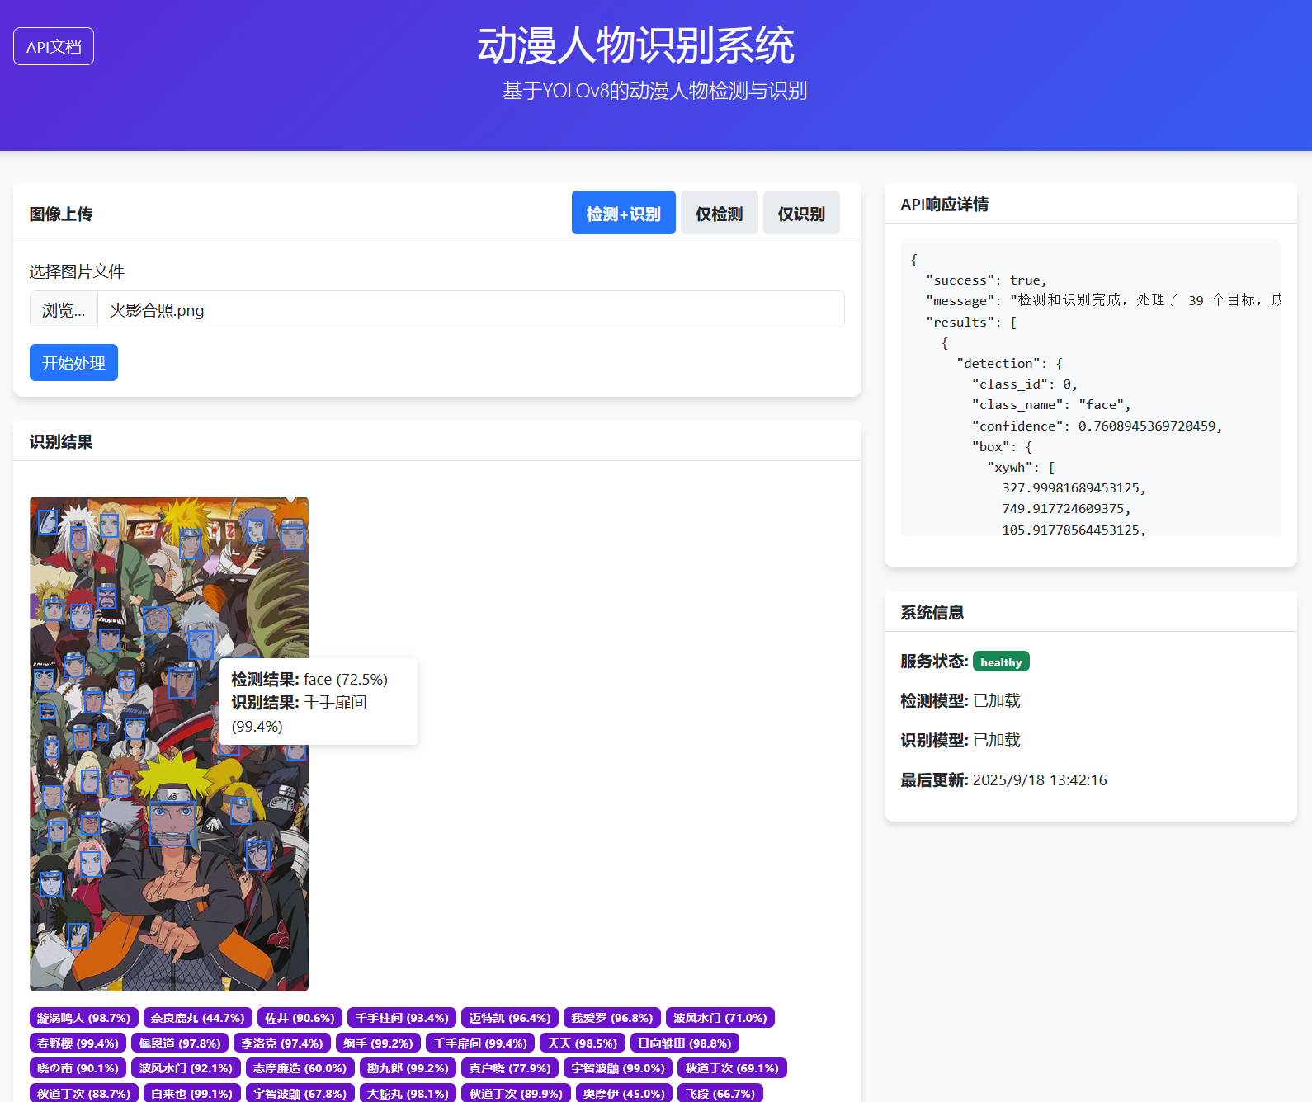Click the 识别模型: 已加载 status line

(x=960, y=740)
